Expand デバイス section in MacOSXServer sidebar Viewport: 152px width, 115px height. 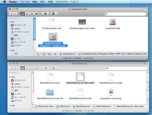click(x=10, y=73)
